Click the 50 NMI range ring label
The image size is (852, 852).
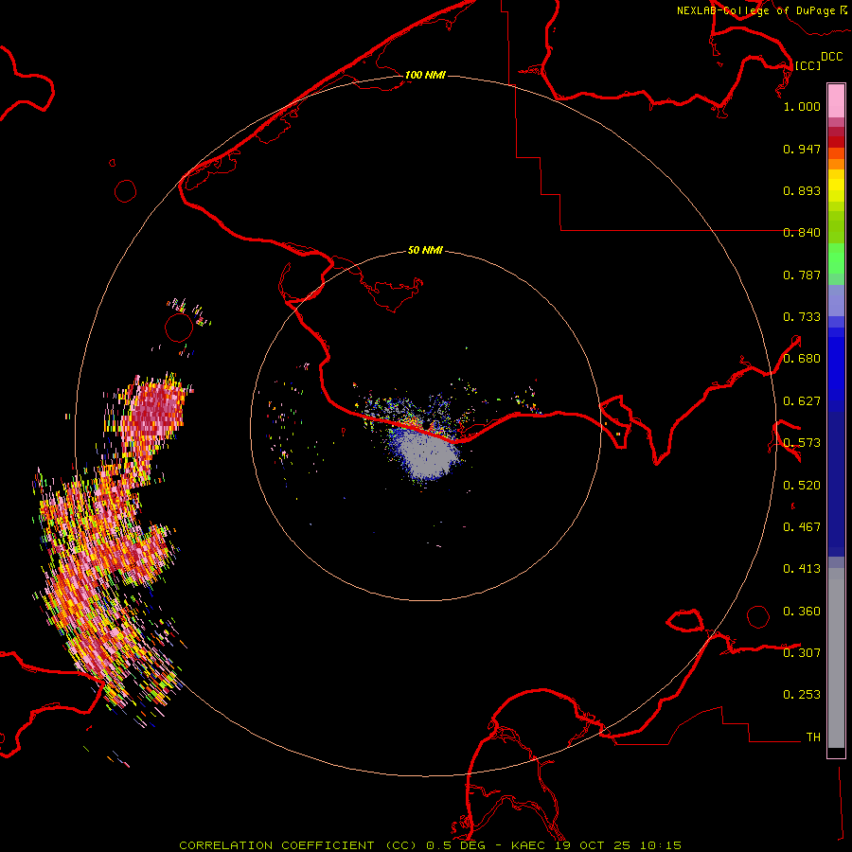pyautogui.click(x=425, y=250)
